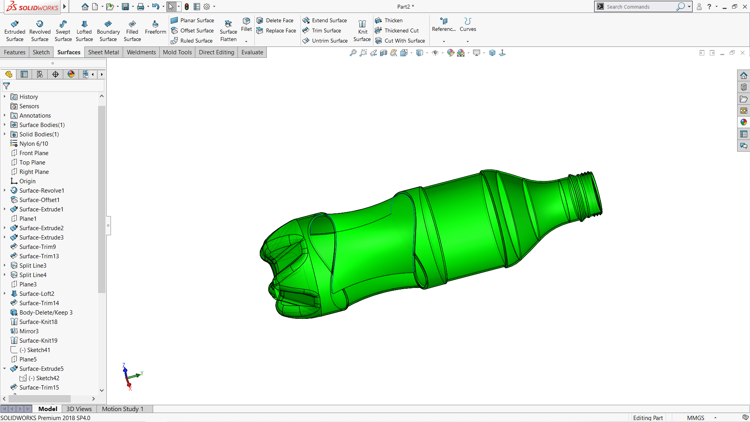Open the Sketch tab
The image size is (750, 422).
(41, 52)
